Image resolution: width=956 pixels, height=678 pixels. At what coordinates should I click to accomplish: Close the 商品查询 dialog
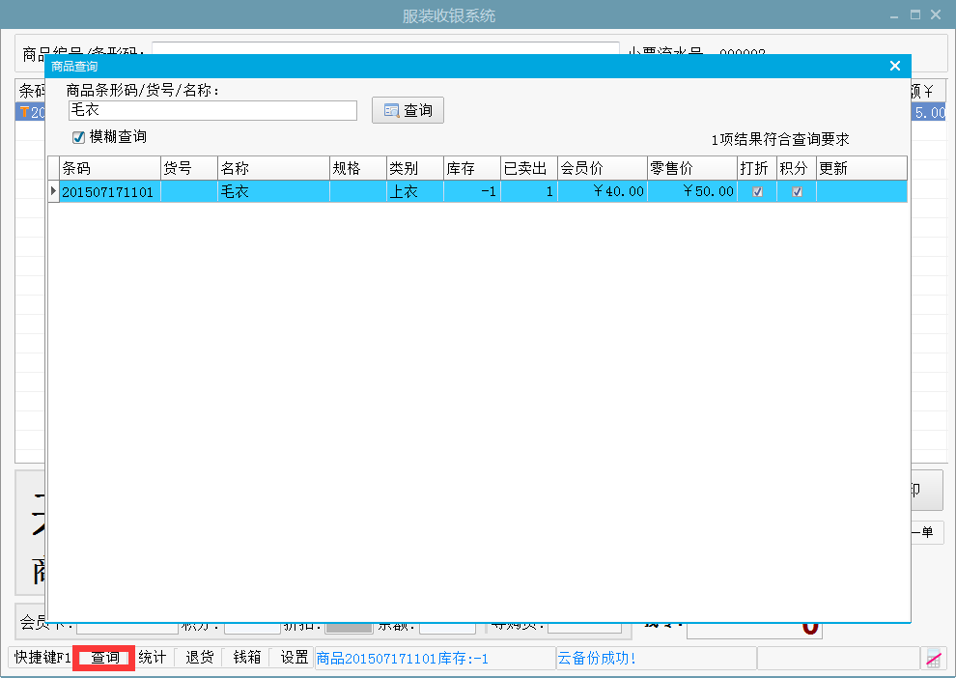(894, 66)
